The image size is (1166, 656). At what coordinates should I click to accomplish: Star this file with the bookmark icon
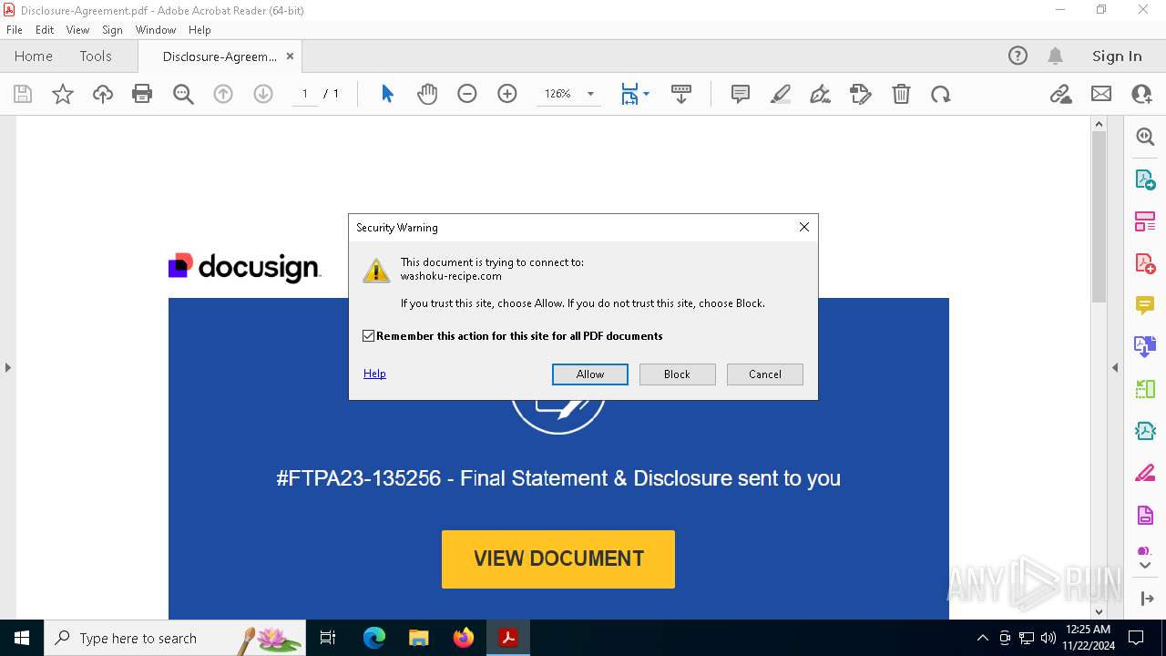pos(63,94)
